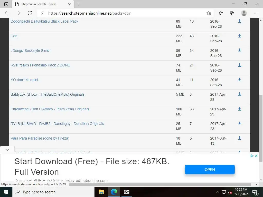The width and height of the screenshot is (263, 197).
Task: Click the OPEN ad button
Action: [x=210, y=170]
